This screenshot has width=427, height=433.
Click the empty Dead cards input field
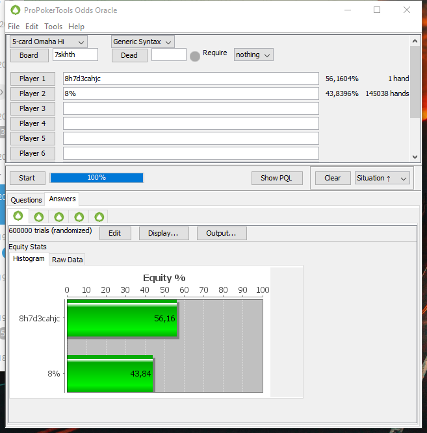(169, 55)
